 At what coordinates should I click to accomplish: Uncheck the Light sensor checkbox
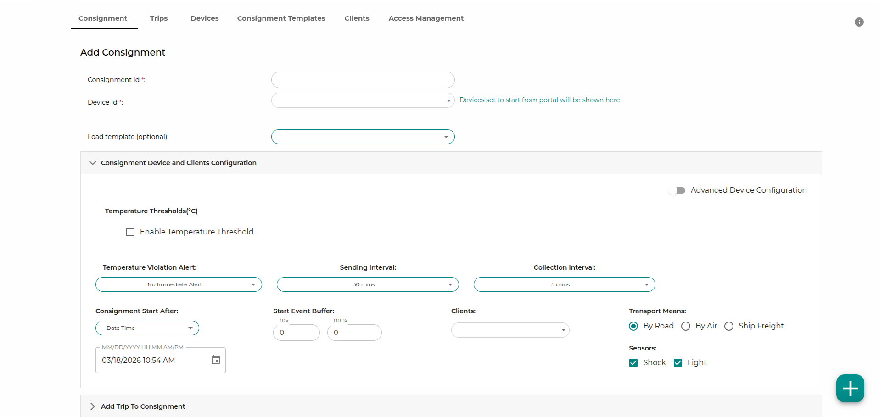click(x=677, y=363)
